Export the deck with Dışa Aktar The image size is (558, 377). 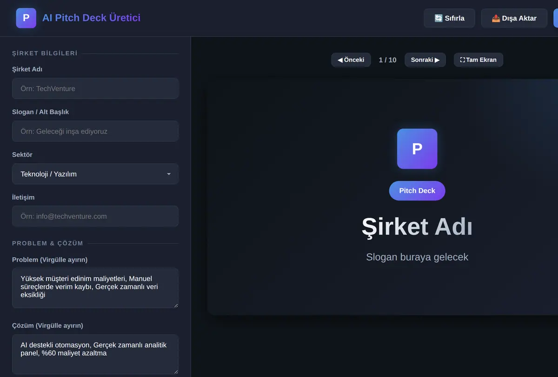[x=514, y=18]
